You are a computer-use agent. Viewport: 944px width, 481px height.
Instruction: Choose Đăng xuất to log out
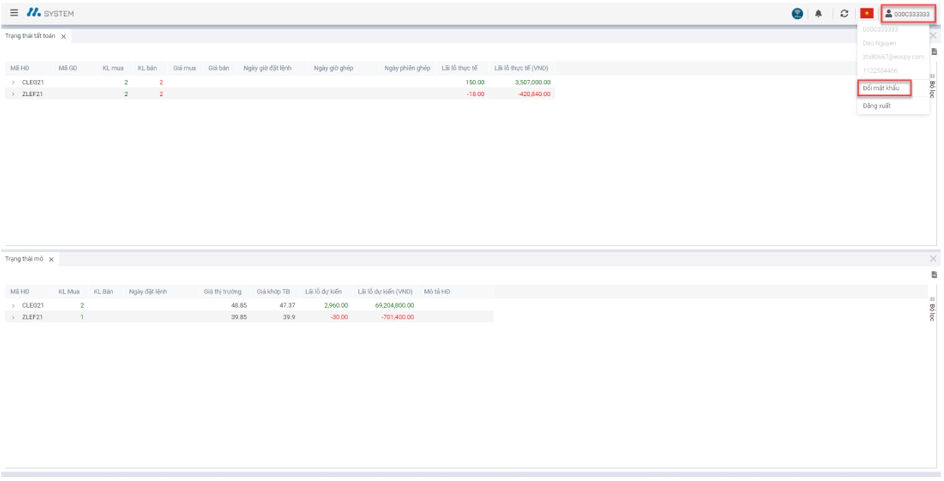876,106
